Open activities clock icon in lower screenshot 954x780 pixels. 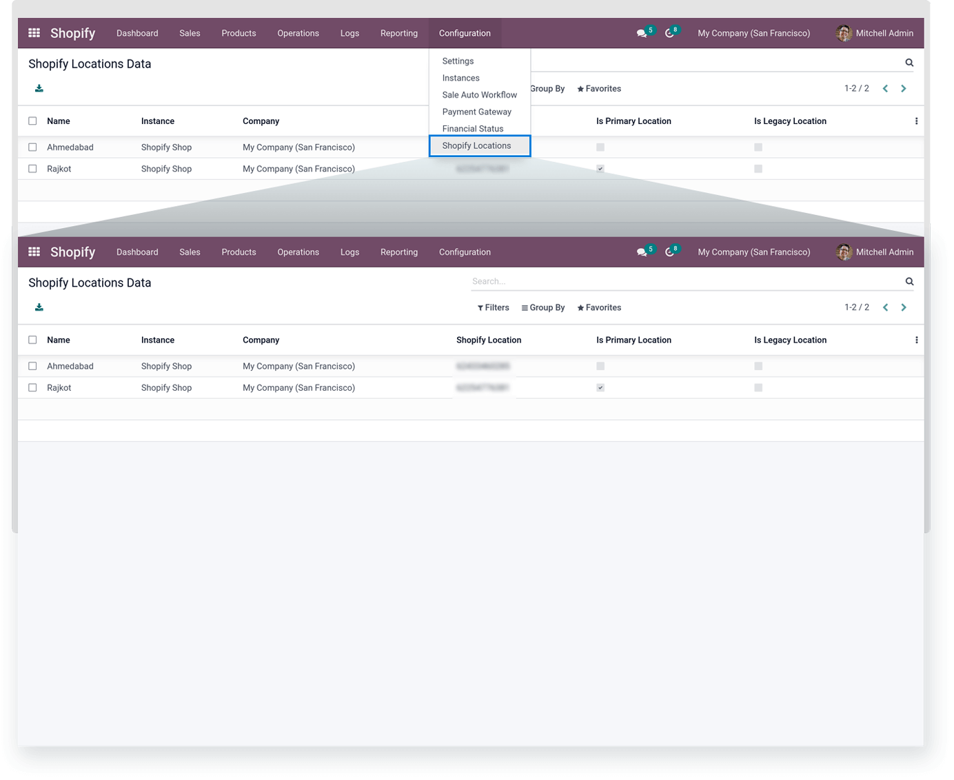pos(669,252)
